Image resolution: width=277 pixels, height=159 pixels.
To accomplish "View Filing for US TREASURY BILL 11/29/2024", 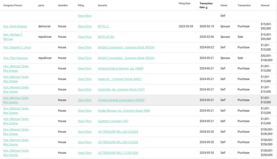I will point(84,153).
